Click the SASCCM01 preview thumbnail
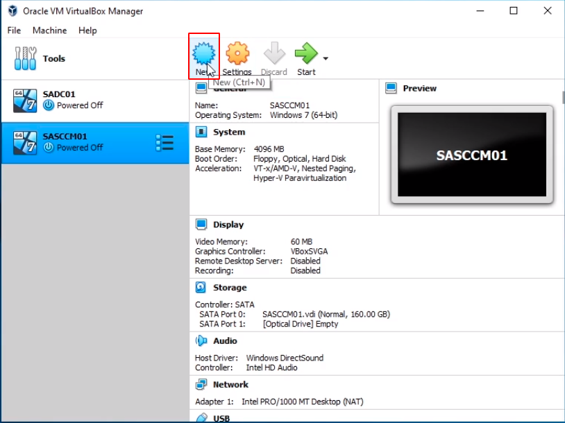Viewport: 565px width, 423px height. pyautogui.click(x=472, y=155)
